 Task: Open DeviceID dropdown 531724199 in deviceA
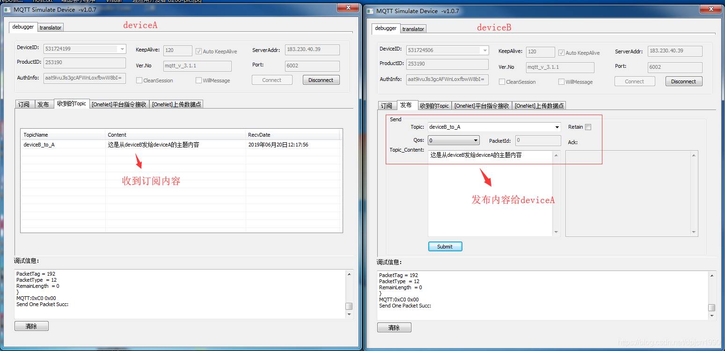tap(122, 49)
